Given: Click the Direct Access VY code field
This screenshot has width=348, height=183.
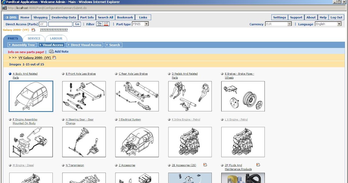Looking at the screenshot, I should tap(43, 24).
